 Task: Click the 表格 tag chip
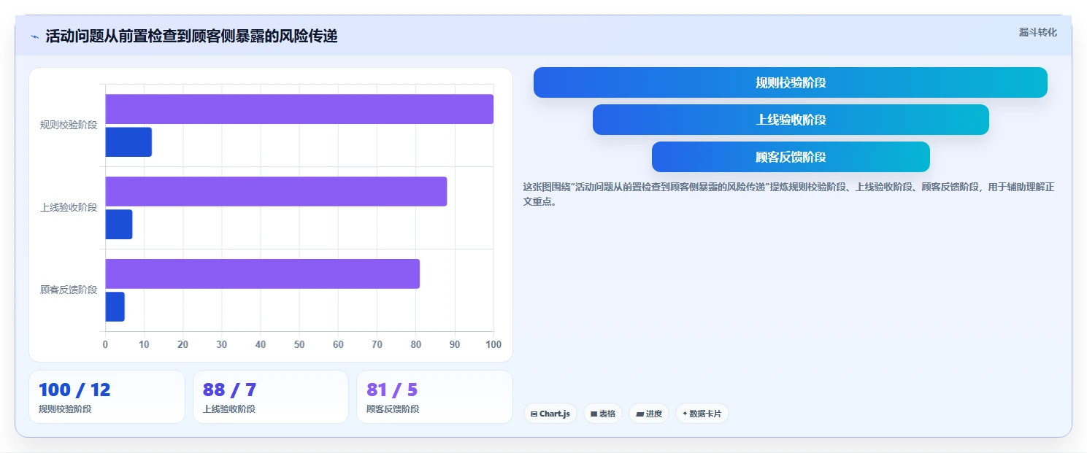click(x=603, y=414)
